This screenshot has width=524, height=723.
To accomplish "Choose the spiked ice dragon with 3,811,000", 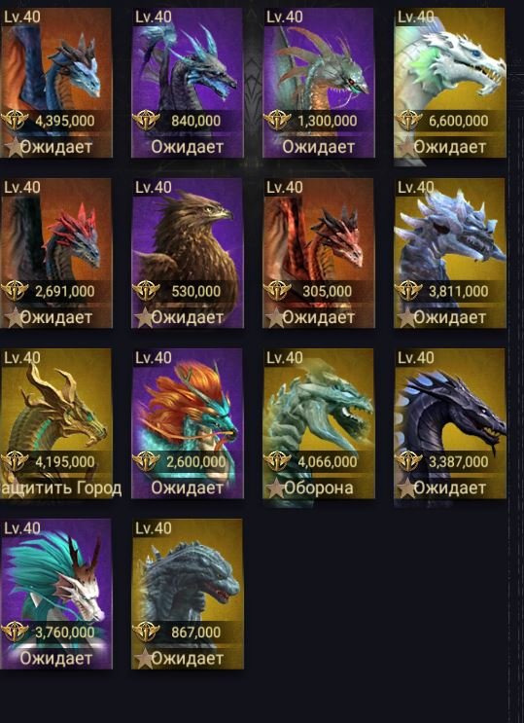I will [x=450, y=253].
